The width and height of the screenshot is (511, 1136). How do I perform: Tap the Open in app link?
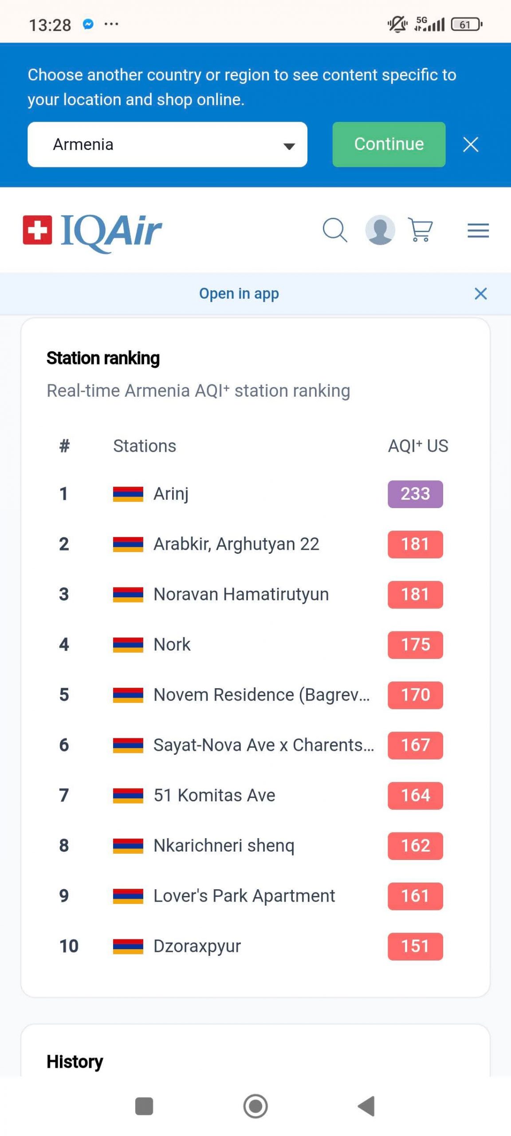click(239, 294)
